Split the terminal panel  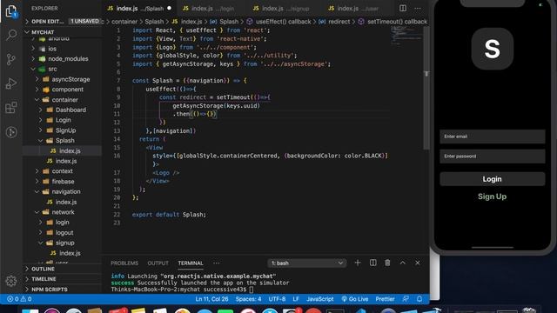click(372, 263)
